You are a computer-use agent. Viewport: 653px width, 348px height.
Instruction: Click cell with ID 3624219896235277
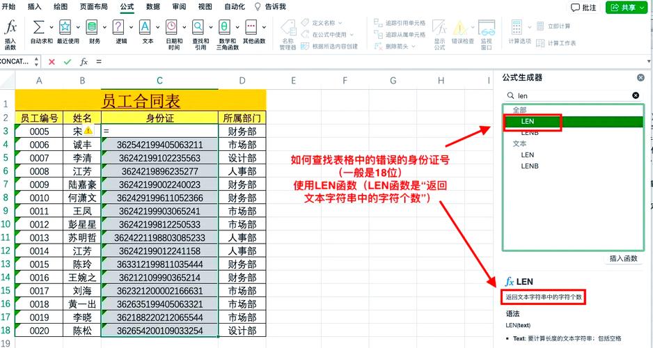(159, 171)
